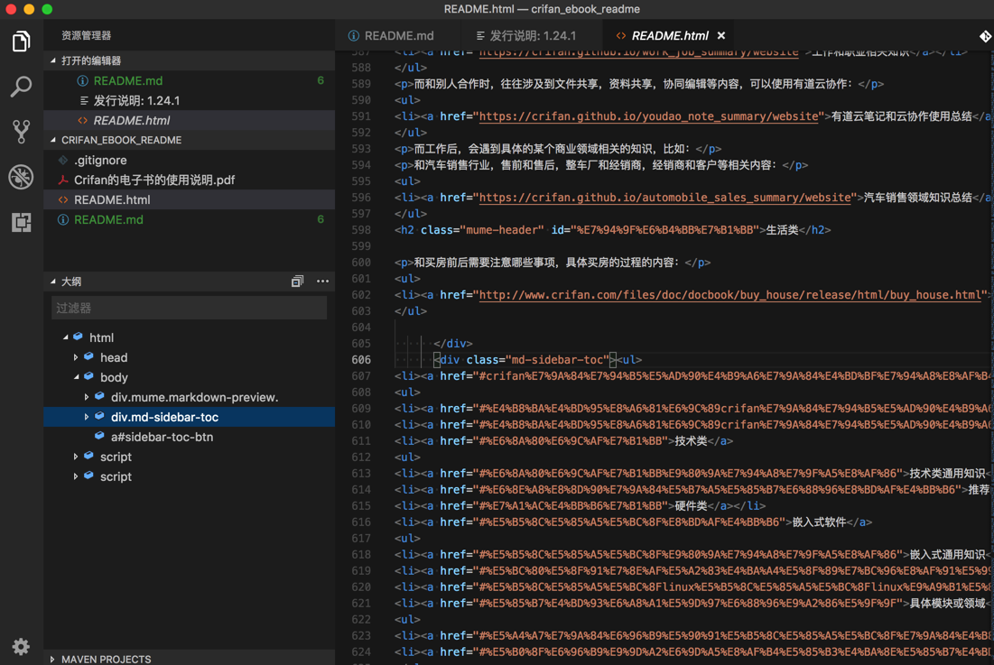Open the Source Control view

point(21,131)
